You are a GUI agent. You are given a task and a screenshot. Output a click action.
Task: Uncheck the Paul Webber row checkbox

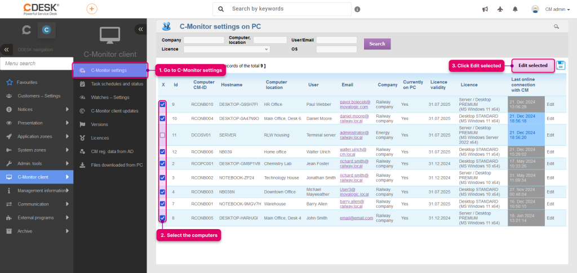[x=162, y=104]
